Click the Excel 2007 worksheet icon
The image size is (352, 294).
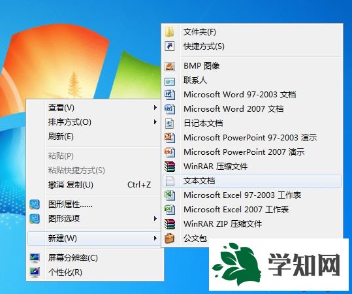coord(170,210)
